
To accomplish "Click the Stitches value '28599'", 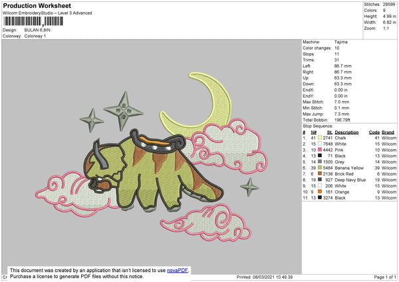I will click(389, 5).
